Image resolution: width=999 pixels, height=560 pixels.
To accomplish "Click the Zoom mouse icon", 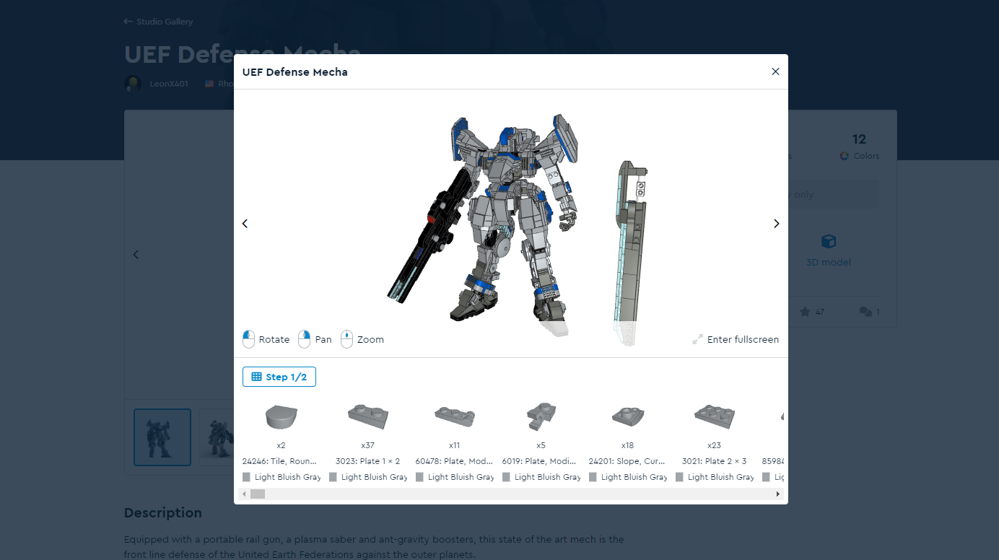I will click(x=346, y=339).
